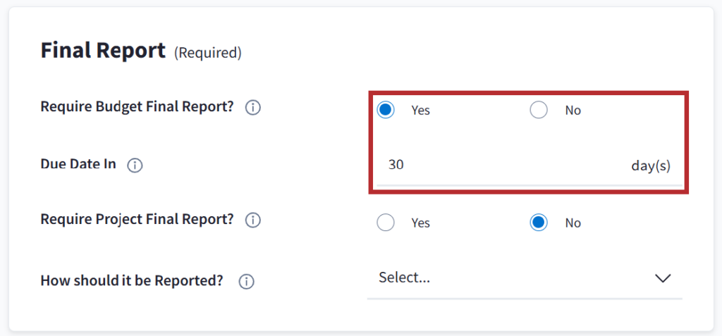Click the Due Date In label text
The image size is (722, 336).
(78, 165)
